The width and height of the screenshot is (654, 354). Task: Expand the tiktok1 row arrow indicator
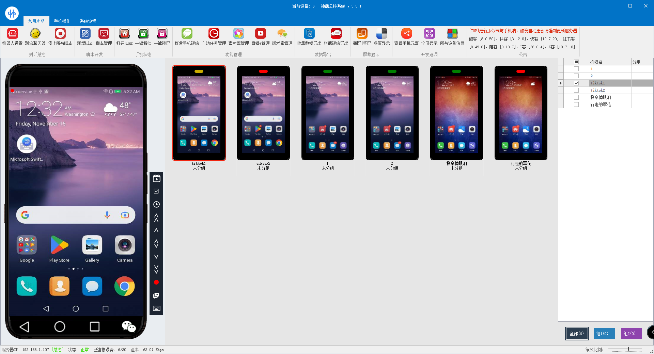coord(561,83)
